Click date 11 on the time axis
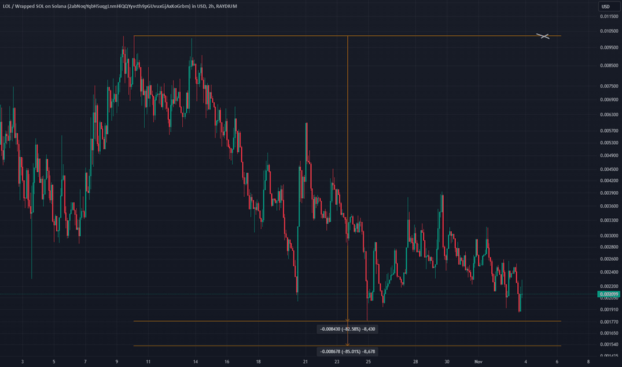Viewport: 622px width, 367px height. pos(148,362)
